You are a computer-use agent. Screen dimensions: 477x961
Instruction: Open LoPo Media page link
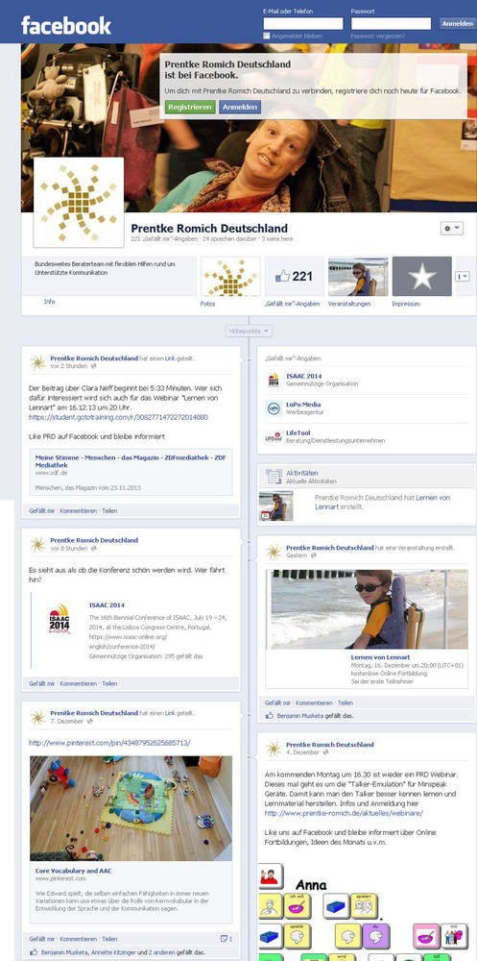(303, 405)
